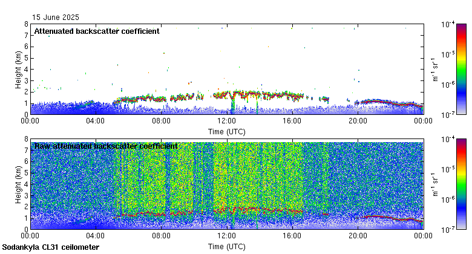Click the 12:00 tick of the Attenuated backscatter plot

coord(227,121)
